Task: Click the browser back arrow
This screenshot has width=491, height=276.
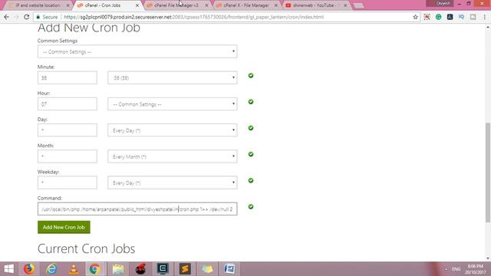Action: pyautogui.click(x=6, y=17)
